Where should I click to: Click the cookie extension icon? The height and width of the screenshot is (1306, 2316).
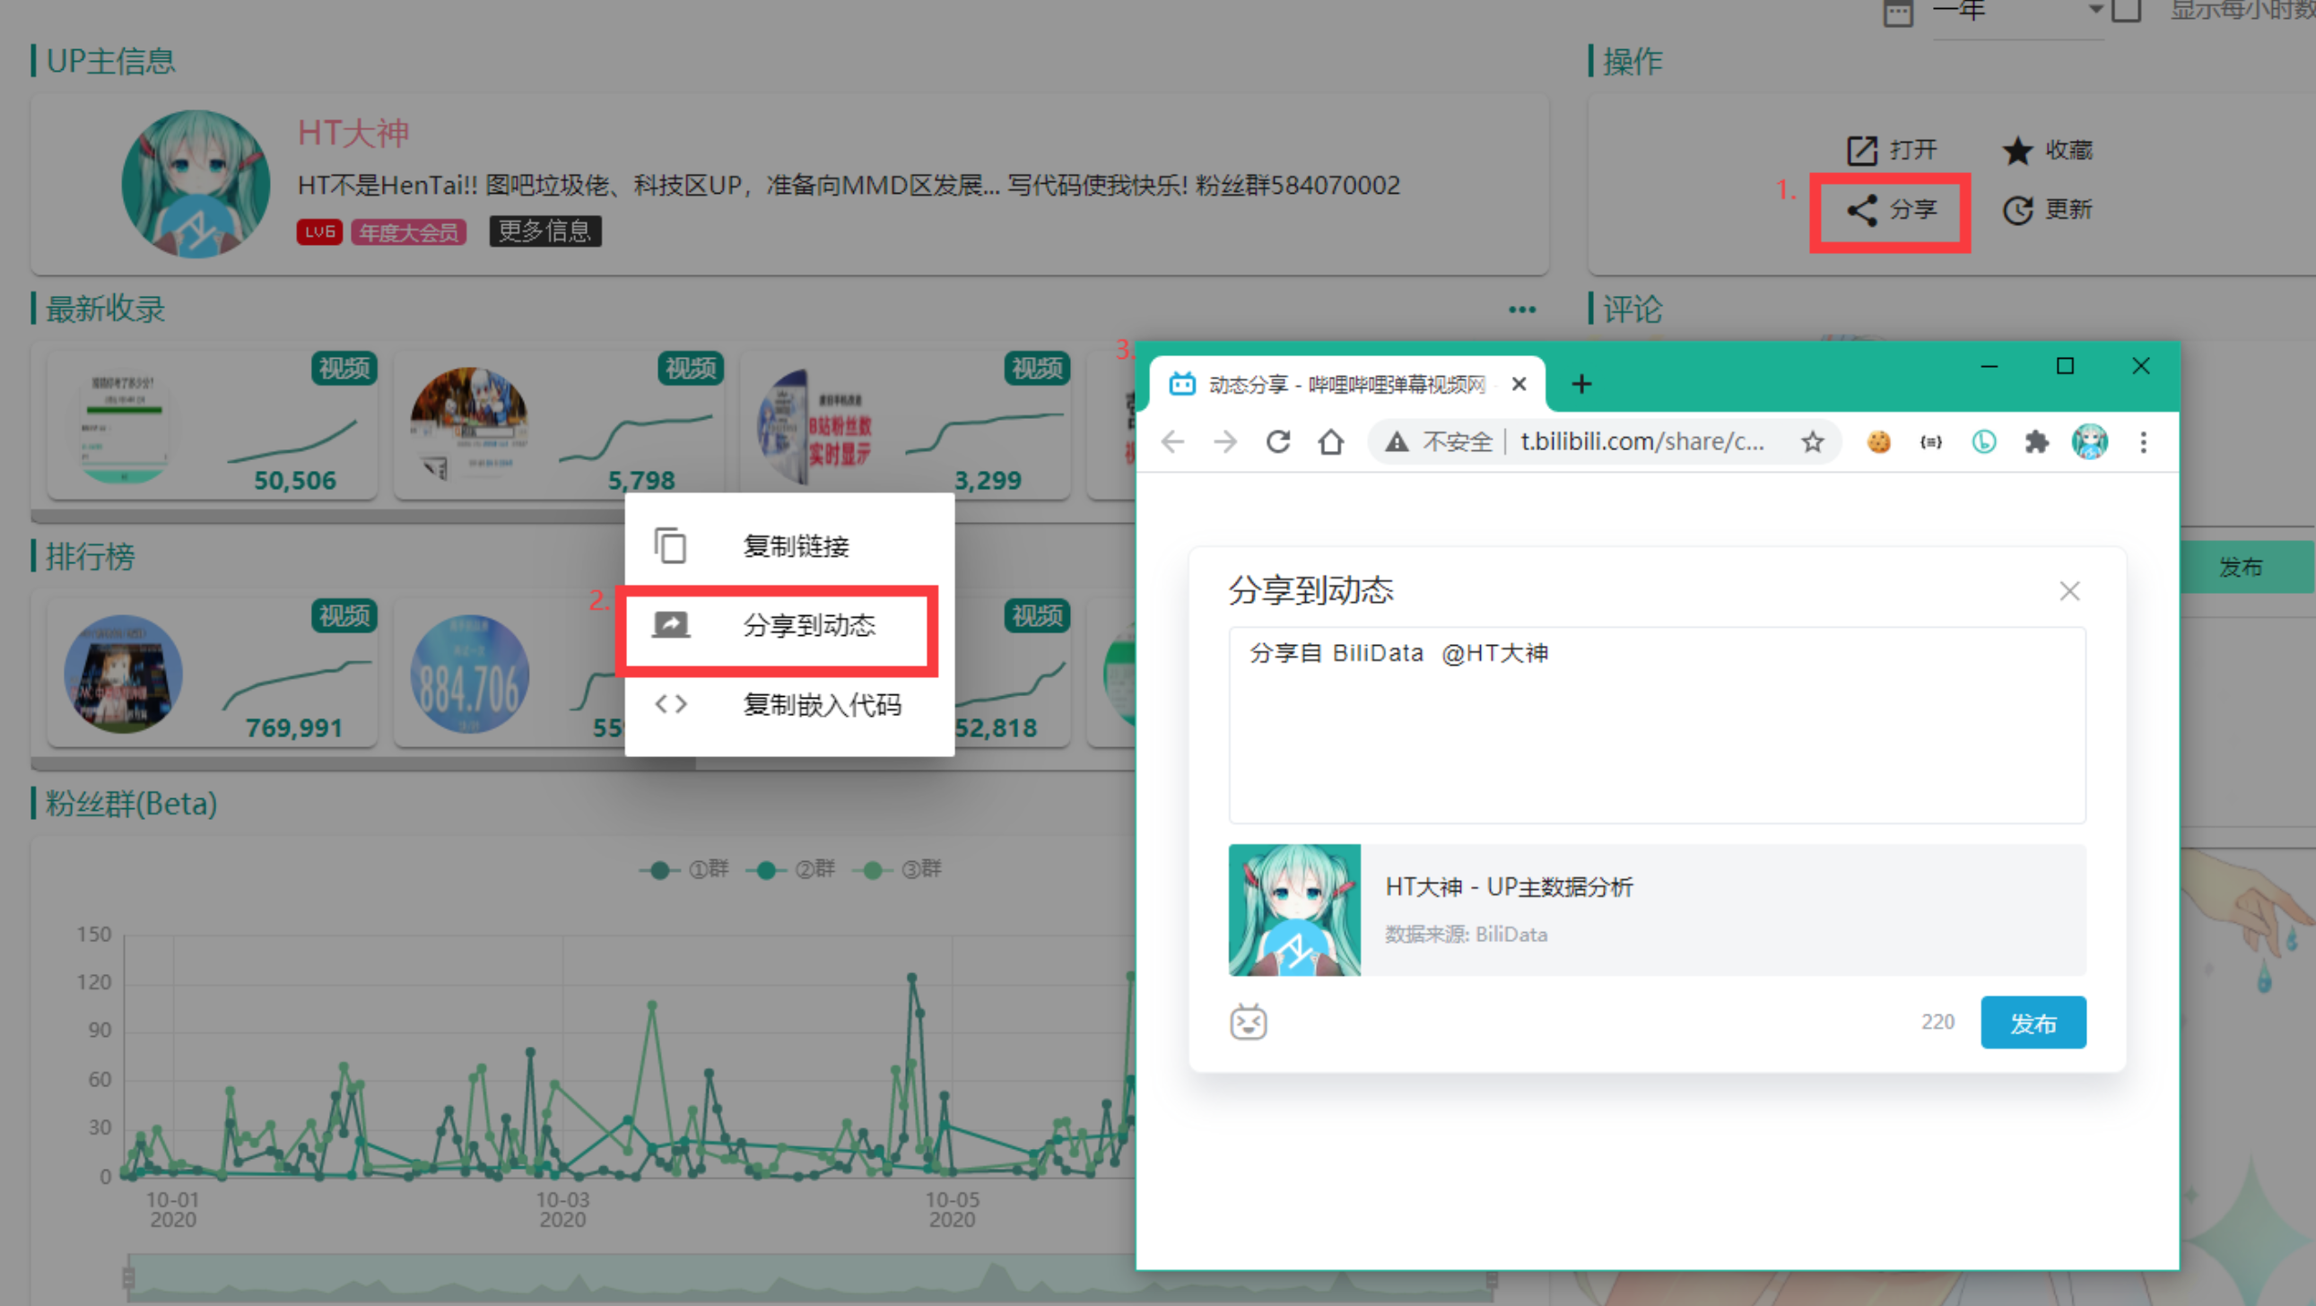click(1878, 442)
